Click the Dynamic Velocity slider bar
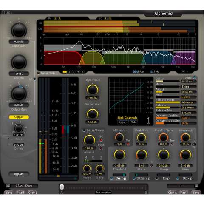204x204 pixels. (x=167, y=123)
